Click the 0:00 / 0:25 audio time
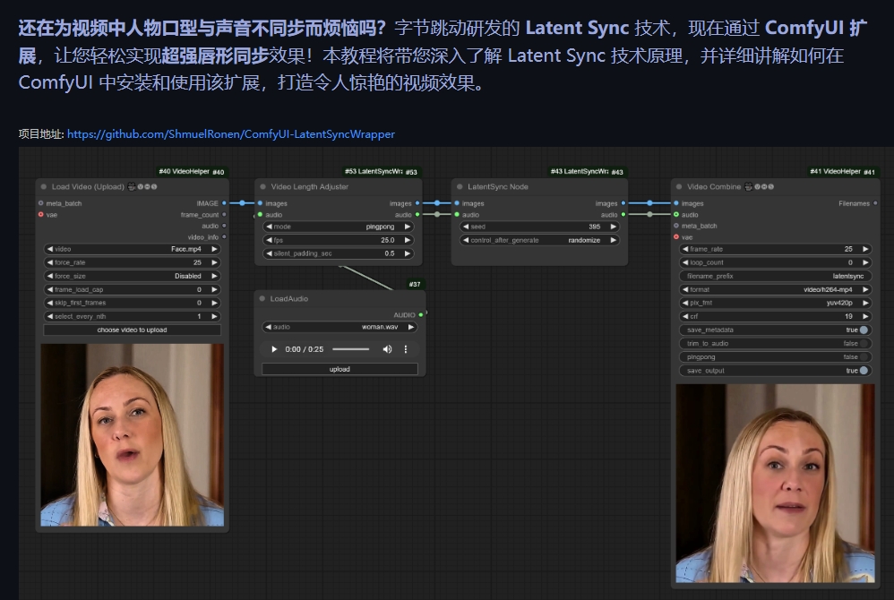The height and width of the screenshot is (600, 894). tap(305, 348)
